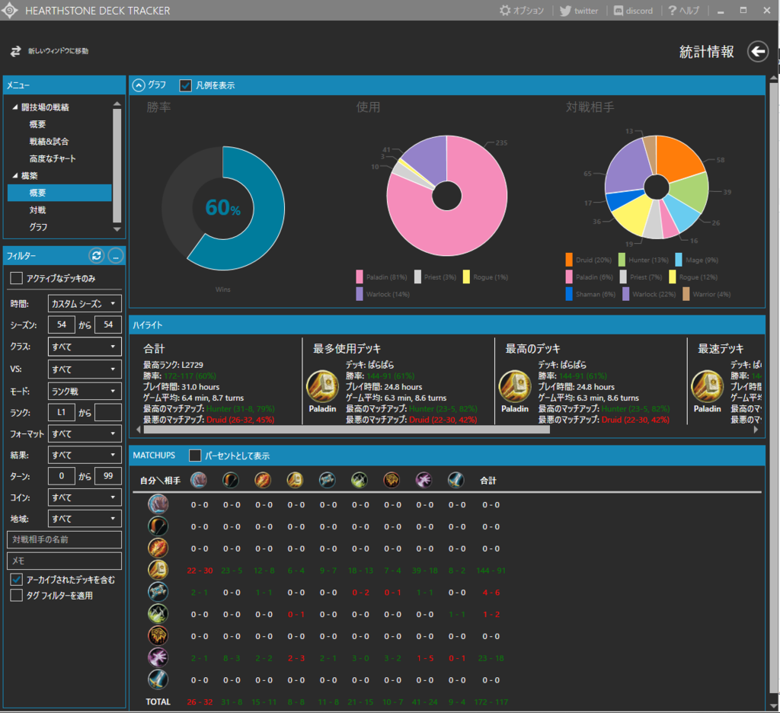Click the Priest column icon in MATCHUPS header
780x713 pixels.
coord(328,480)
